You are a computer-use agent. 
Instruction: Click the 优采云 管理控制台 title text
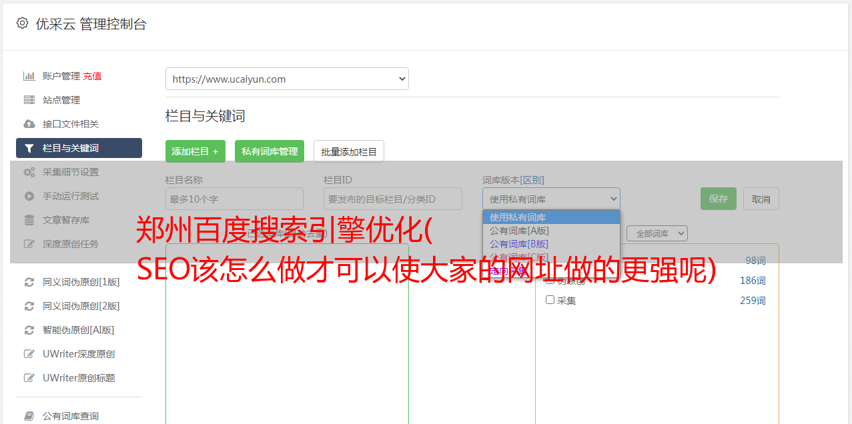(x=91, y=24)
